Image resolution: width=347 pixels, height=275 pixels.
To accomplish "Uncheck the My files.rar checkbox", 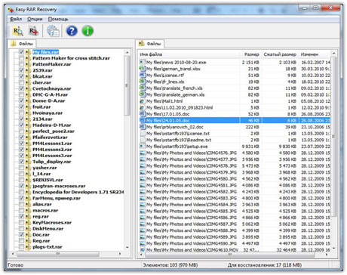I will (21, 52).
